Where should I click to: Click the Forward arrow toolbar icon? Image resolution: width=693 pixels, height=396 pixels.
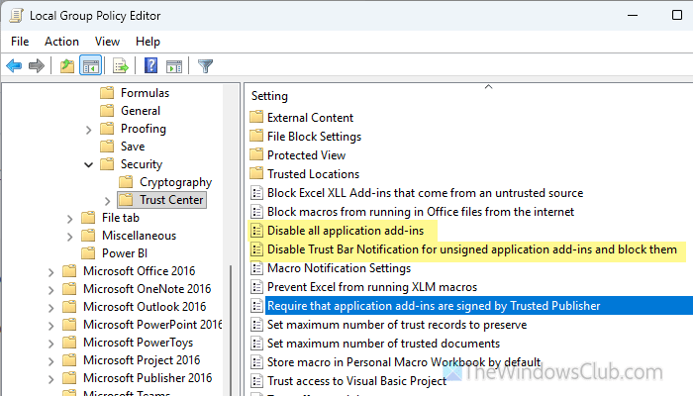pos(37,66)
